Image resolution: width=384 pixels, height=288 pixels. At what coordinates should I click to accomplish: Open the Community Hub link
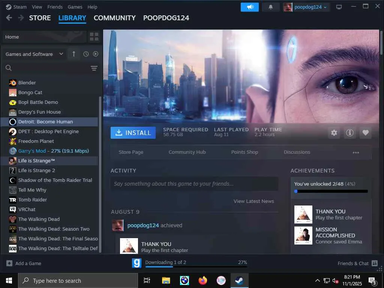tap(187, 152)
